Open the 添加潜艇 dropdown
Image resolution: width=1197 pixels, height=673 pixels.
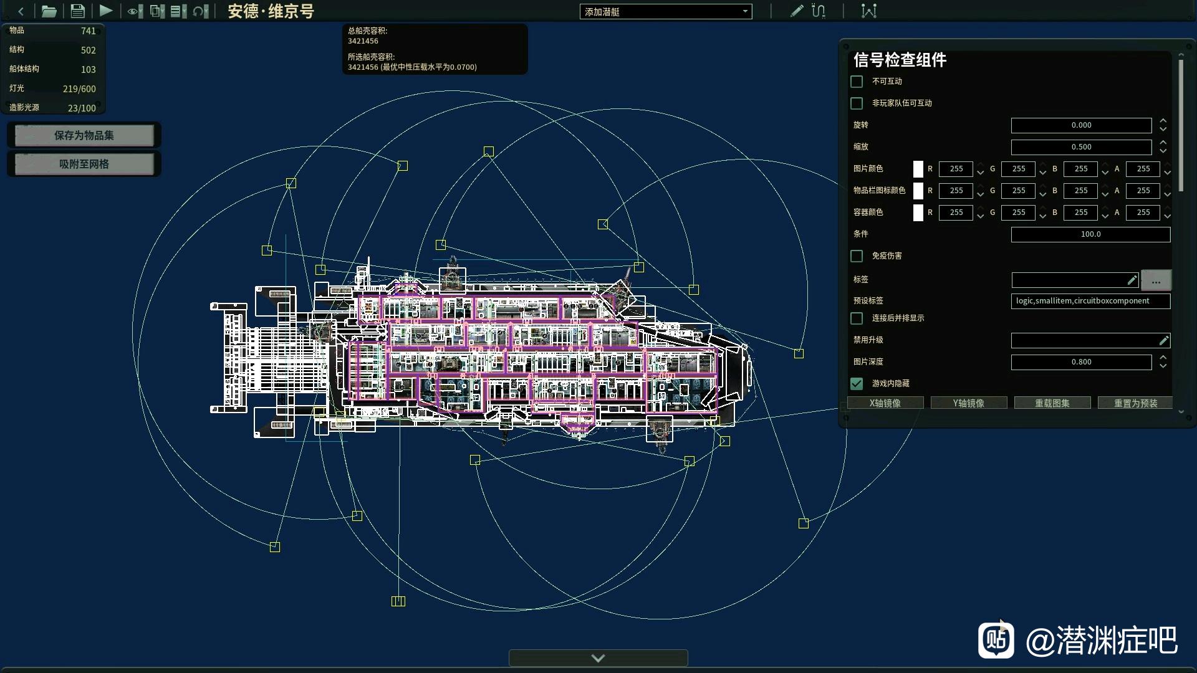click(x=666, y=12)
